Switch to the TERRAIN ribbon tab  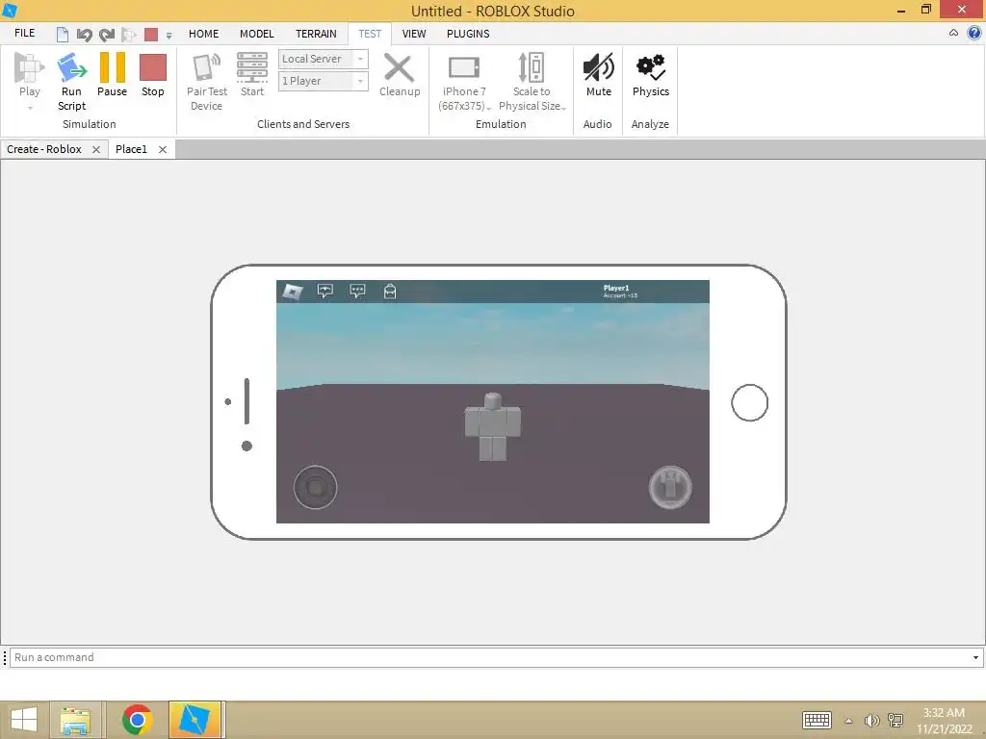tap(316, 34)
